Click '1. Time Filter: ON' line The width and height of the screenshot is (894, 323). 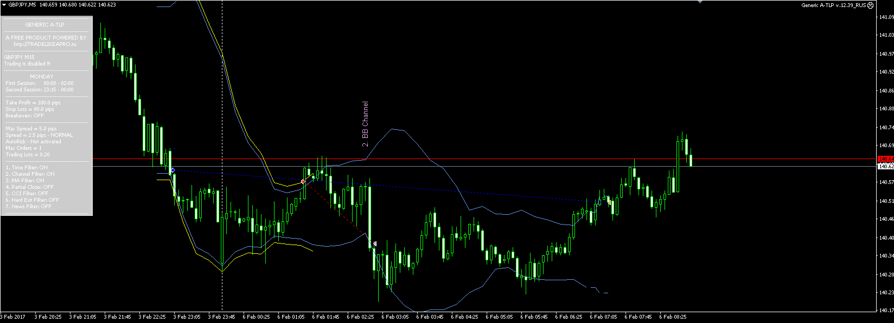pos(27,167)
